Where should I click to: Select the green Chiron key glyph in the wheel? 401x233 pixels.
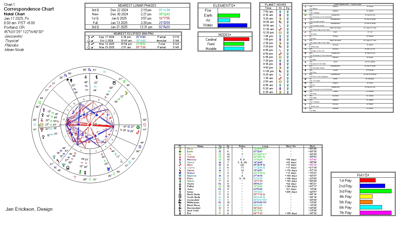(80, 172)
